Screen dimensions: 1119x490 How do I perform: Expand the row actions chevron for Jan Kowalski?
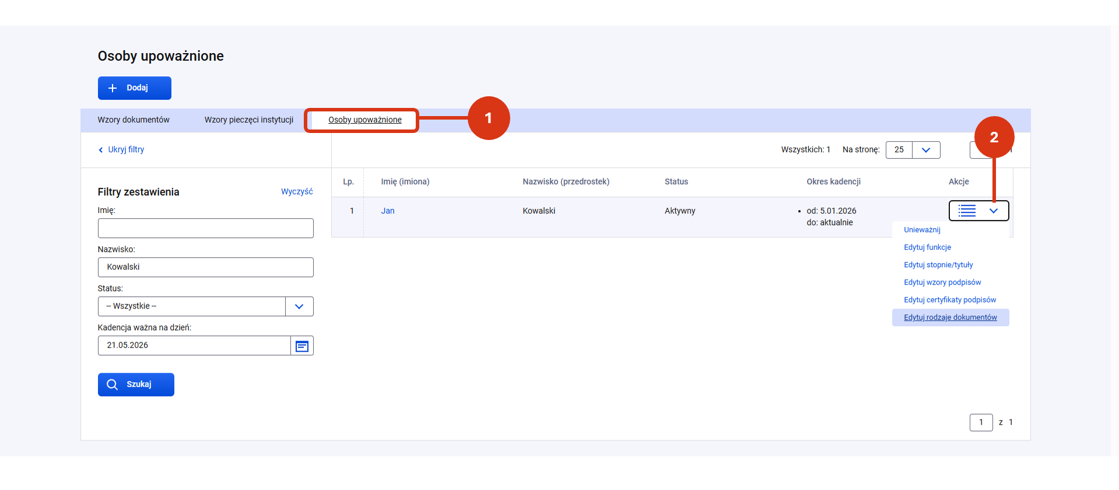994,211
